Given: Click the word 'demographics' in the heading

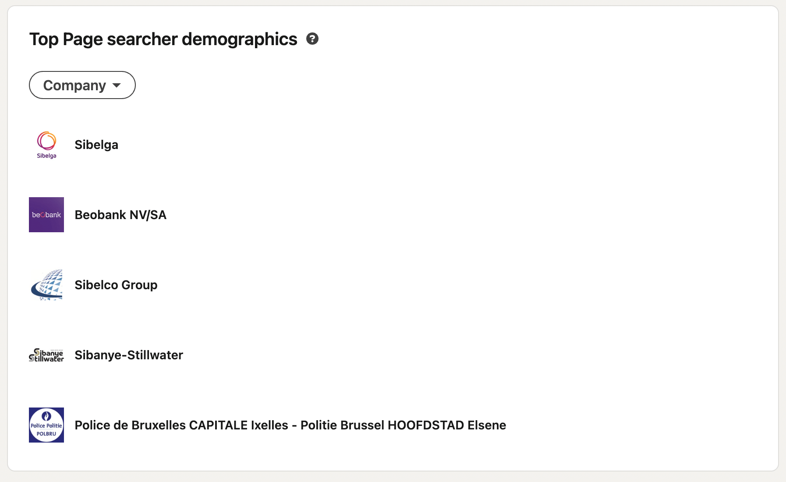Looking at the screenshot, I should pyautogui.click(x=239, y=39).
